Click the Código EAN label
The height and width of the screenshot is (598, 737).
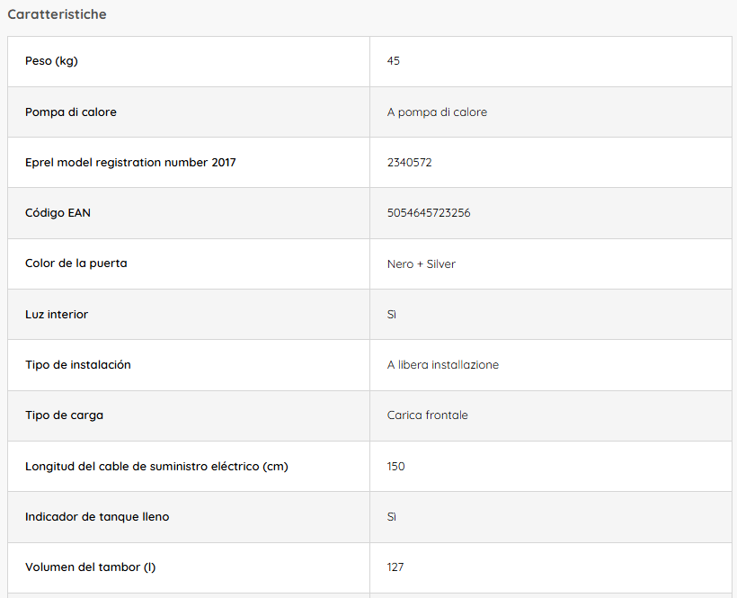coord(58,213)
